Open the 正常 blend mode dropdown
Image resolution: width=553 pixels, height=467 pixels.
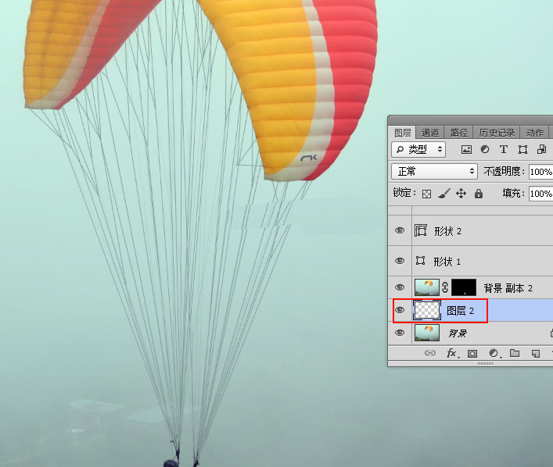[x=434, y=171]
